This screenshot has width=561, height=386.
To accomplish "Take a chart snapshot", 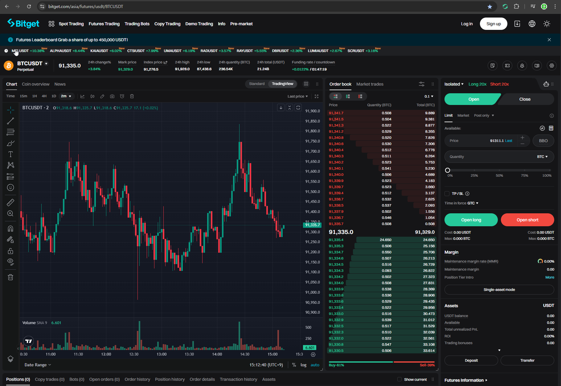I will (x=112, y=96).
